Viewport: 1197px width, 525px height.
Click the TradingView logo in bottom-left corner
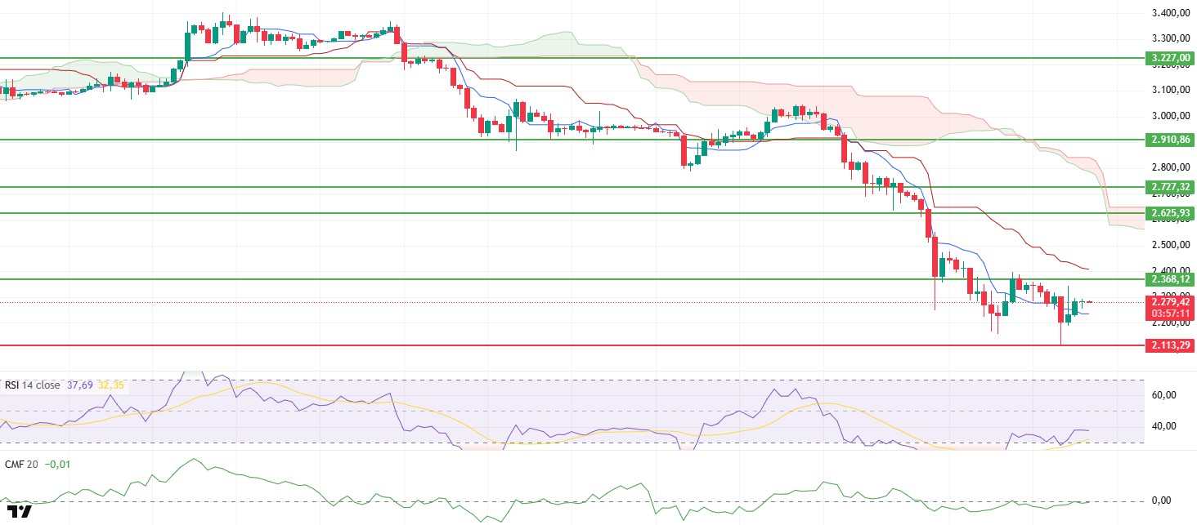[24, 511]
